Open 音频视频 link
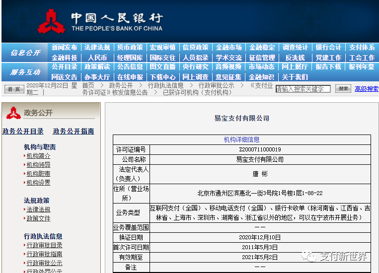This screenshot has height=273, width=379. (x=228, y=67)
